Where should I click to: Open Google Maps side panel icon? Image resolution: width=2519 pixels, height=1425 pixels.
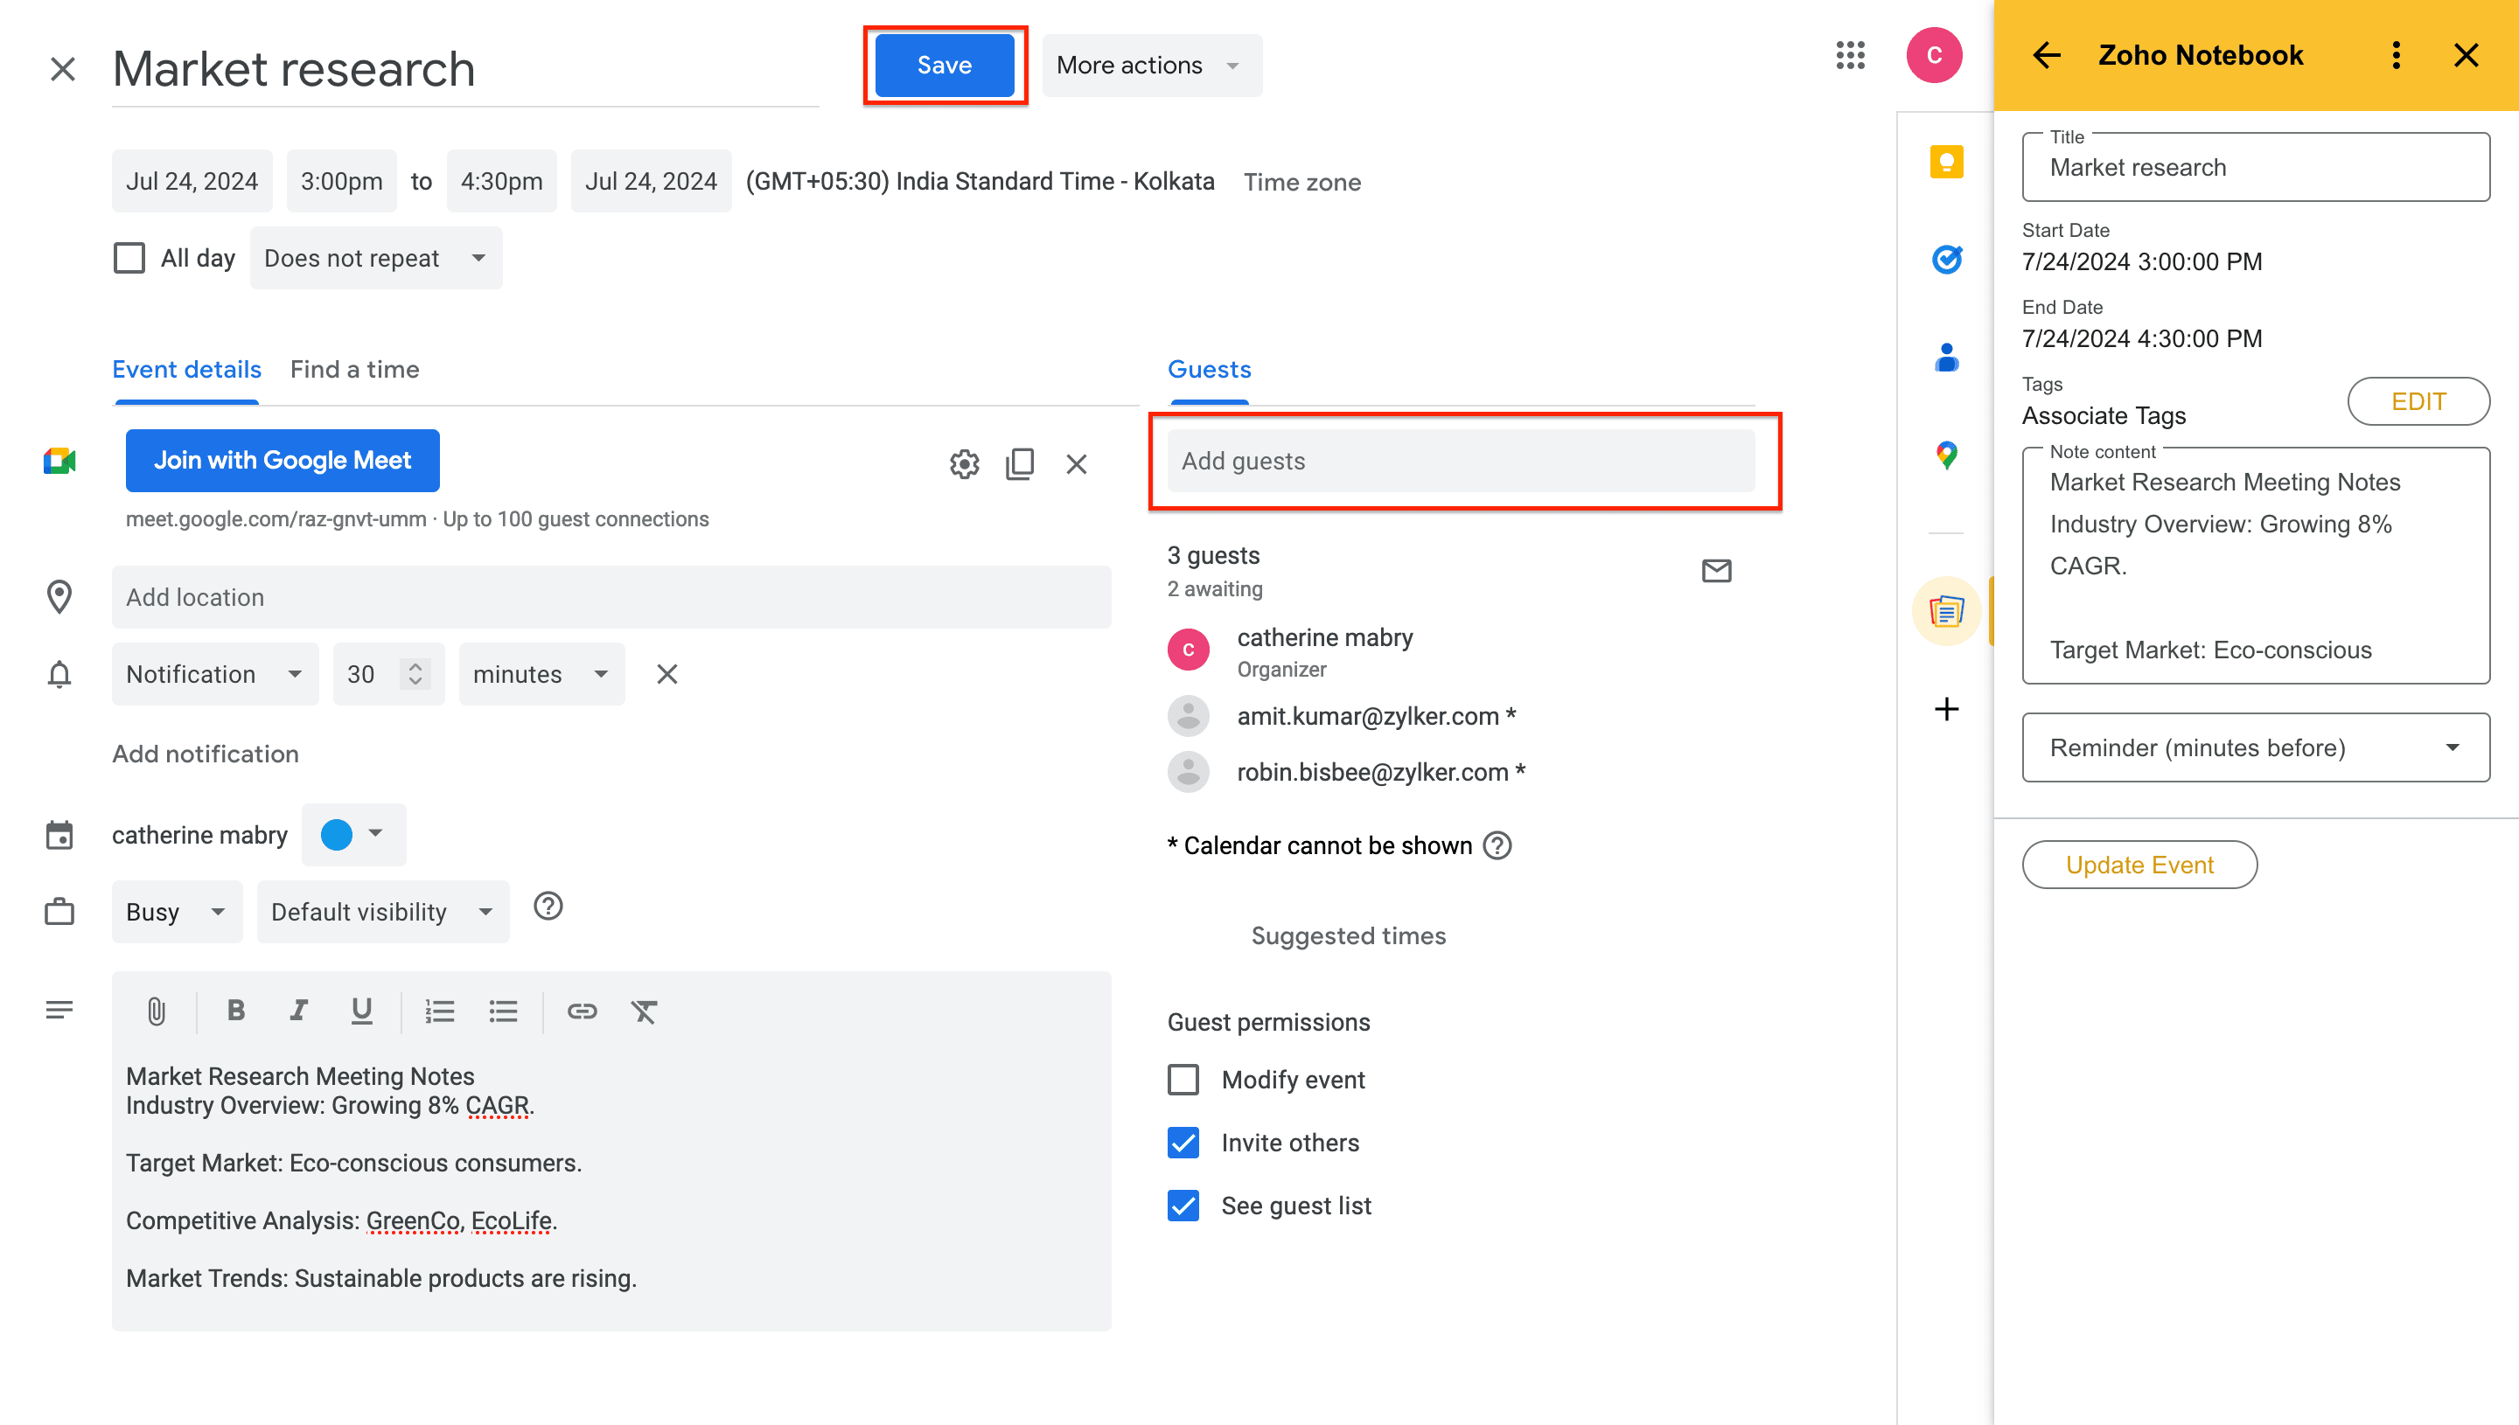point(1946,454)
